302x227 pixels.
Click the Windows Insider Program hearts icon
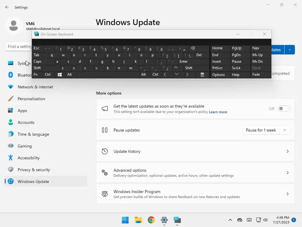[x=105, y=194]
